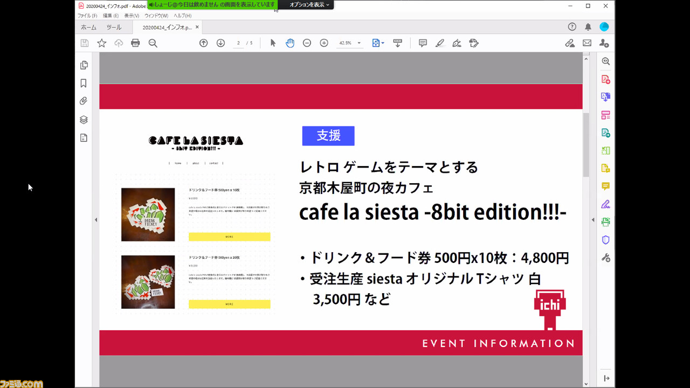
Task: Click the arrow icon at right pane bottom
Action: 606,378
